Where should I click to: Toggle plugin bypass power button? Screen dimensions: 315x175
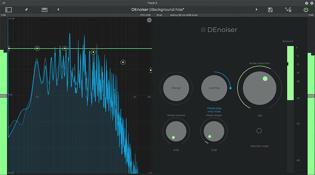pos(306,10)
